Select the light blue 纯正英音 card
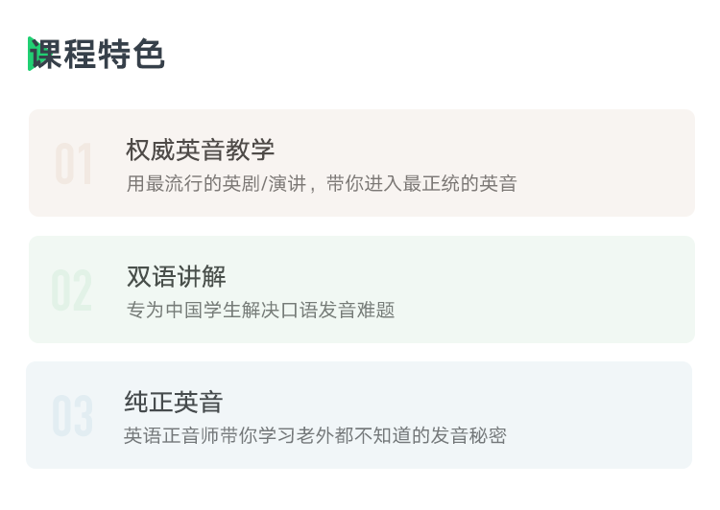Viewport: 720px width, 510px height. pos(359,415)
